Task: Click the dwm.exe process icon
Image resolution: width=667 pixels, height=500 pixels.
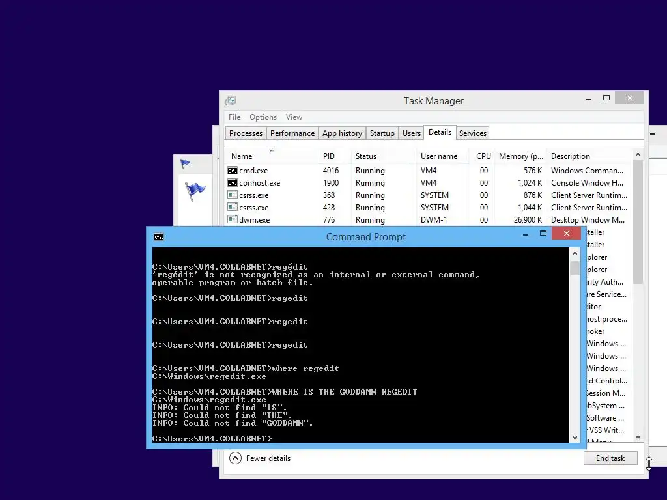Action: (233, 220)
